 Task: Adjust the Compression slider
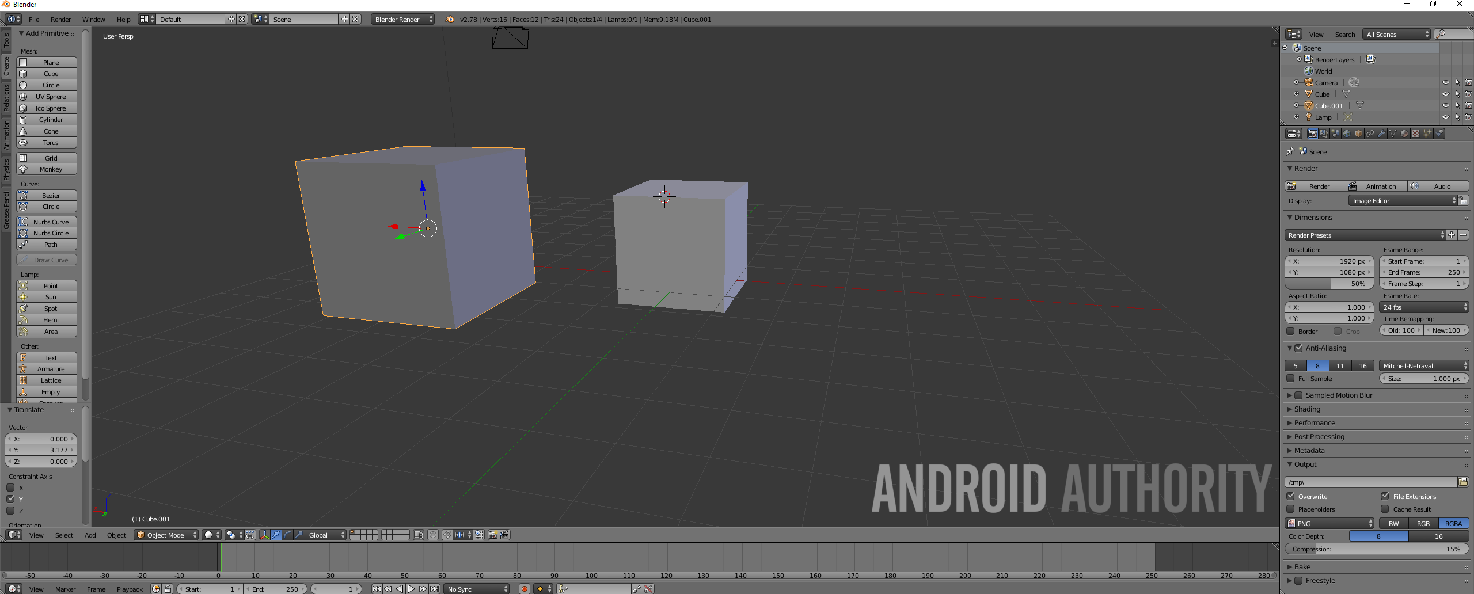(1376, 549)
